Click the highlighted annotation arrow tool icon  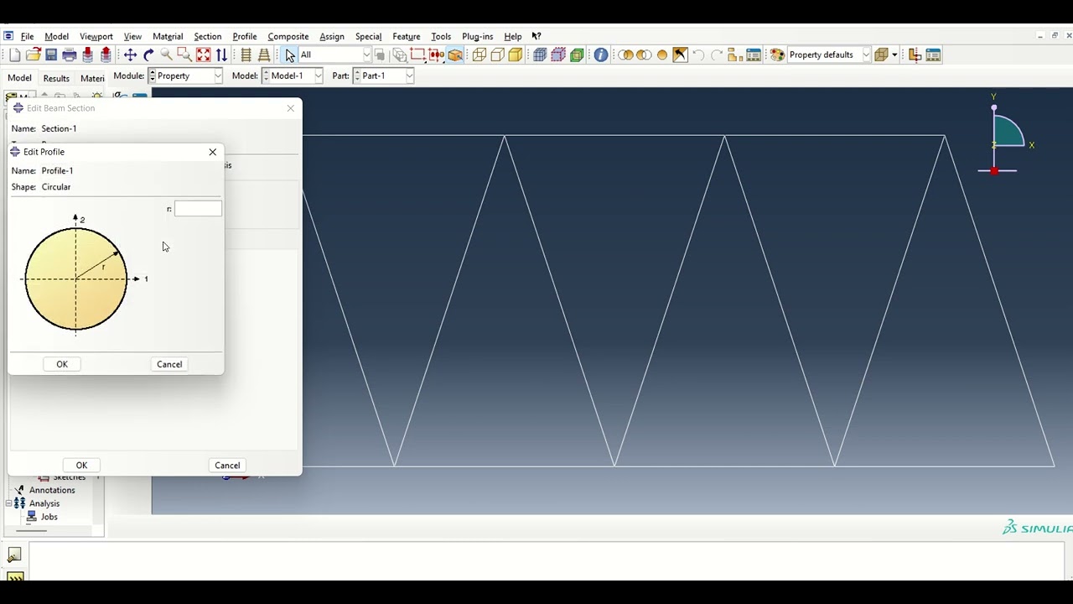pos(680,55)
